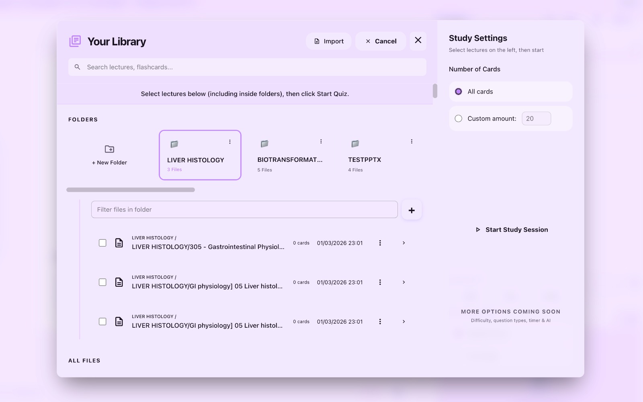Image resolution: width=643 pixels, height=402 pixels.
Task: Open the BIOTRANSFORMAT folder three-dot menu
Action: click(x=321, y=141)
